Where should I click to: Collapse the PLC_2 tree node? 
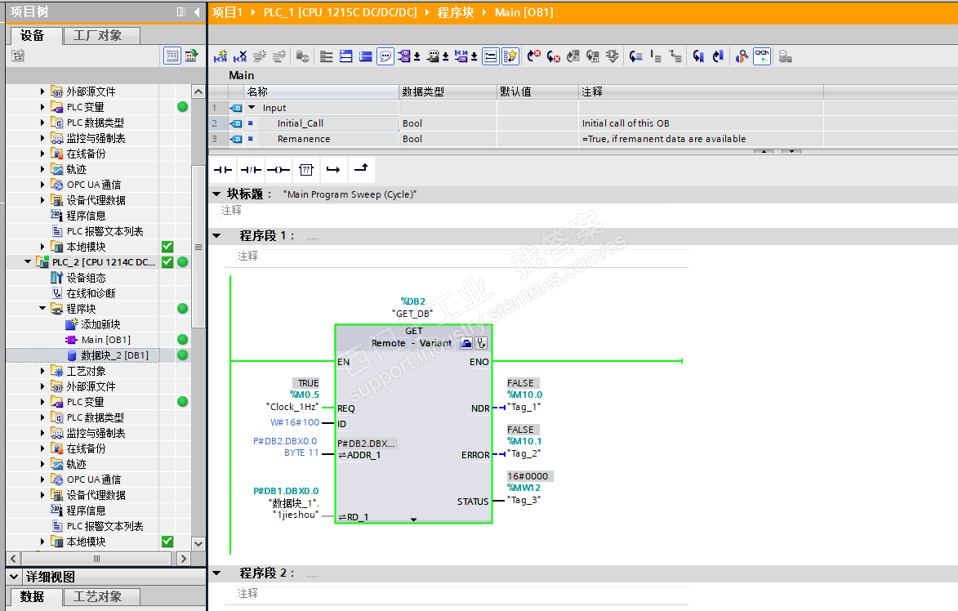click(29, 262)
